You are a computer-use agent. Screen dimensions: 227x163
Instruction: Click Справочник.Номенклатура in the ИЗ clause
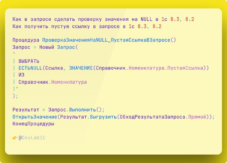tap(53, 82)
